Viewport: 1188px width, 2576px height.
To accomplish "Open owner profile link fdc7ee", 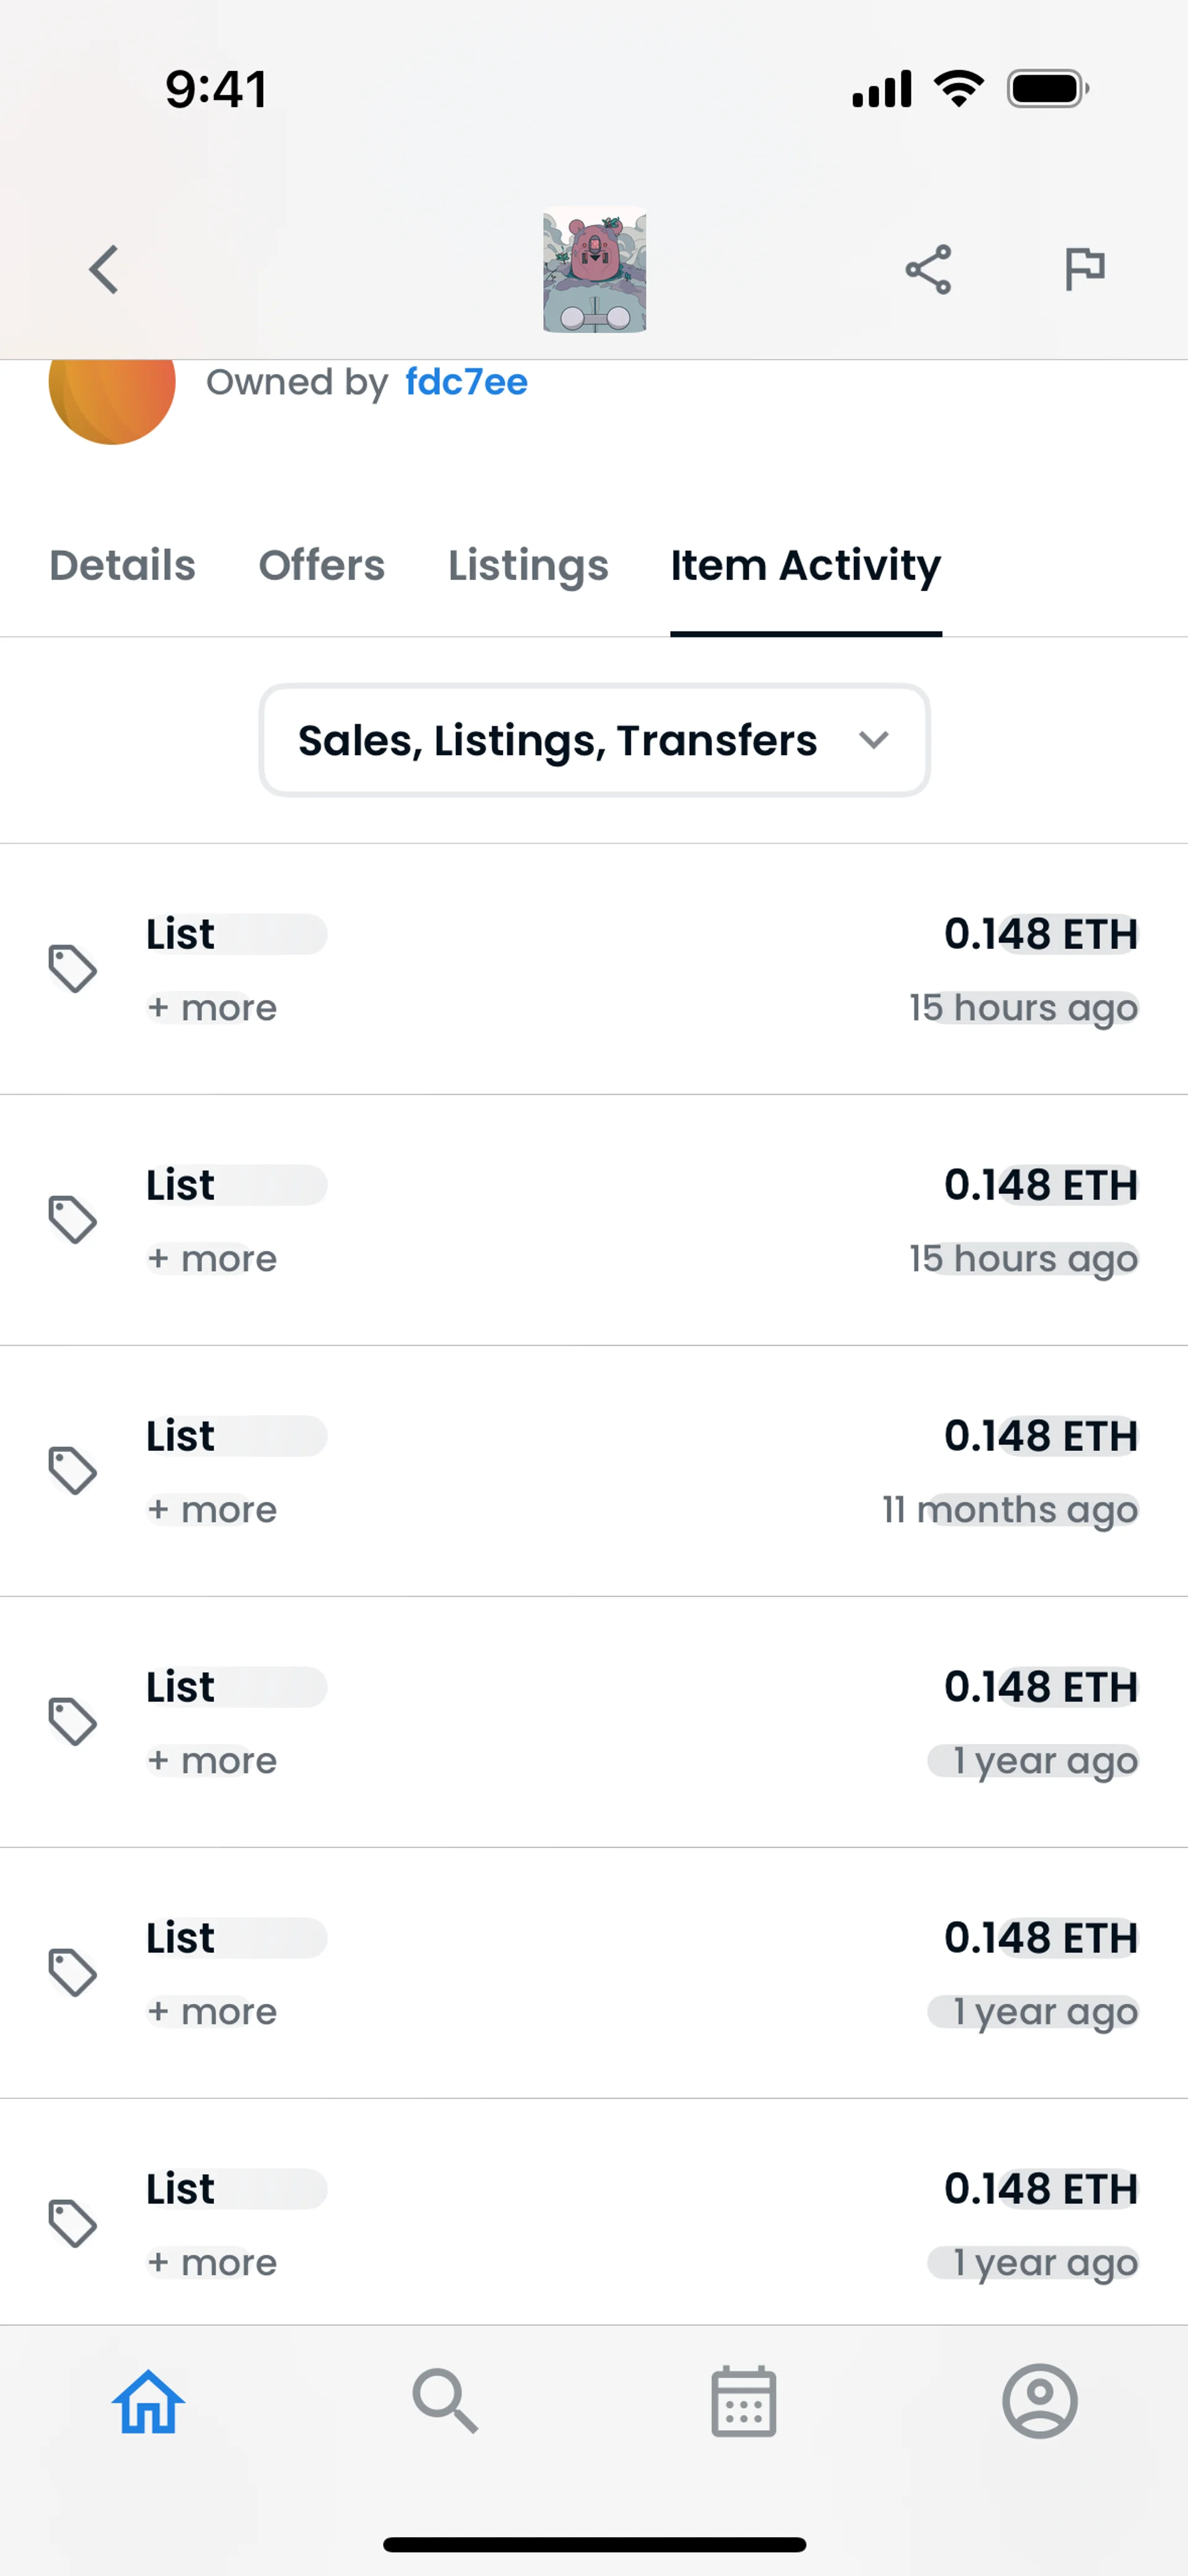I will point(466,382).
